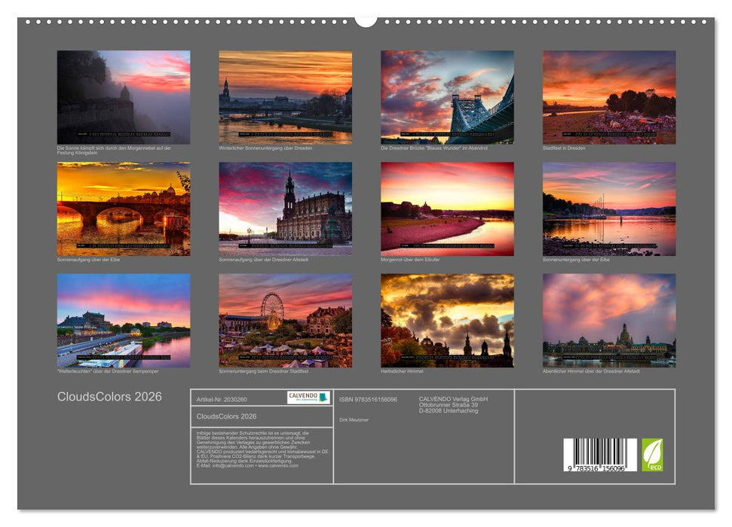
Task: Click the hanger hole at top center
Action: pos(367,17)
